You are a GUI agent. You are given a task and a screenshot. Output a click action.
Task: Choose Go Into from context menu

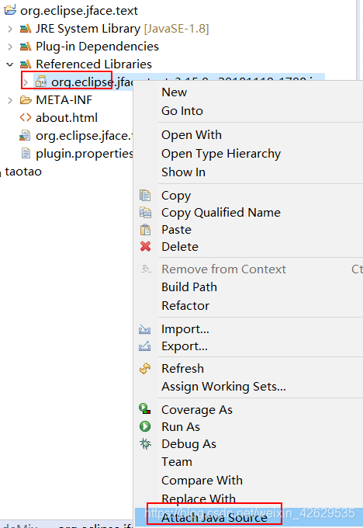tap(182, 111)
